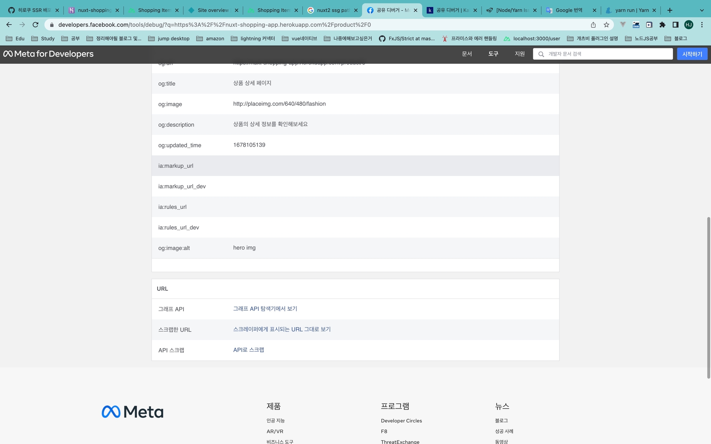Open the 프라미스와 에러 핸들링 bookmark
711x444 pixels.
[469, 38]
